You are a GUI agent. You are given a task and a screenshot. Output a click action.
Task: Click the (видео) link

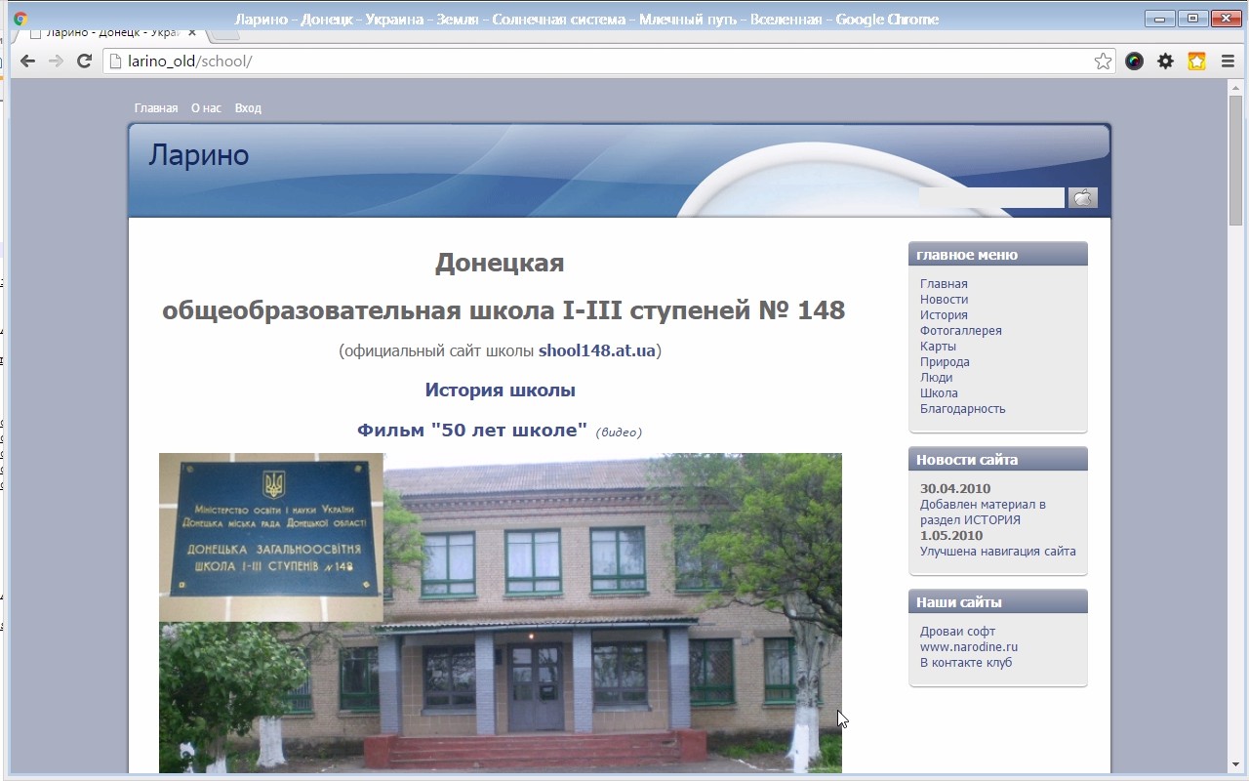[x=619, y=432]
